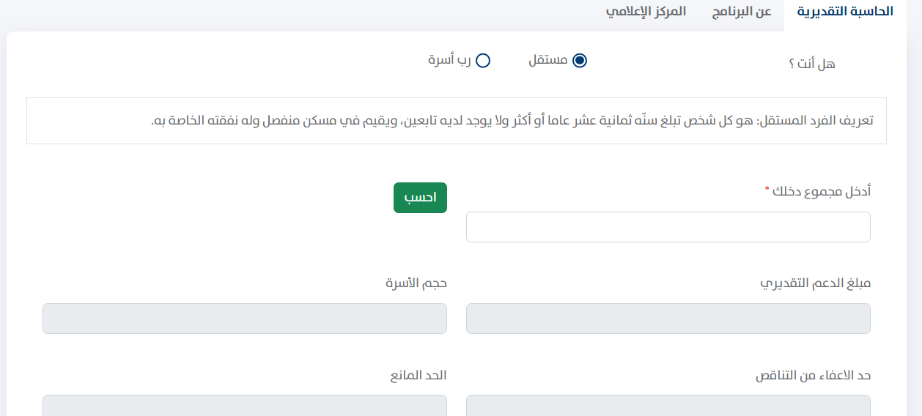Click the حد الاعفاء من التناقص label

click(x=813, y=375)
